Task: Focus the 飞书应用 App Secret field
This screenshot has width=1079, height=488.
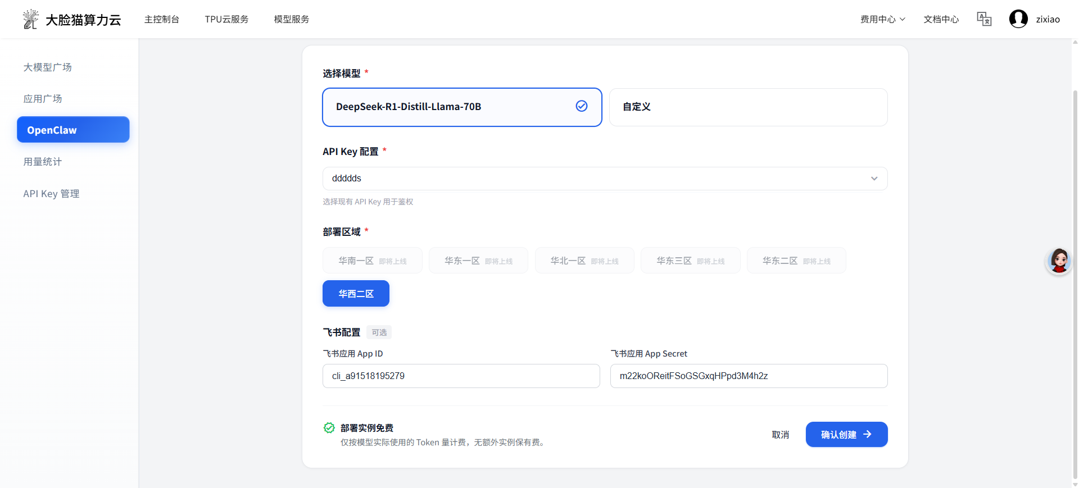Action: coord(749,376)
